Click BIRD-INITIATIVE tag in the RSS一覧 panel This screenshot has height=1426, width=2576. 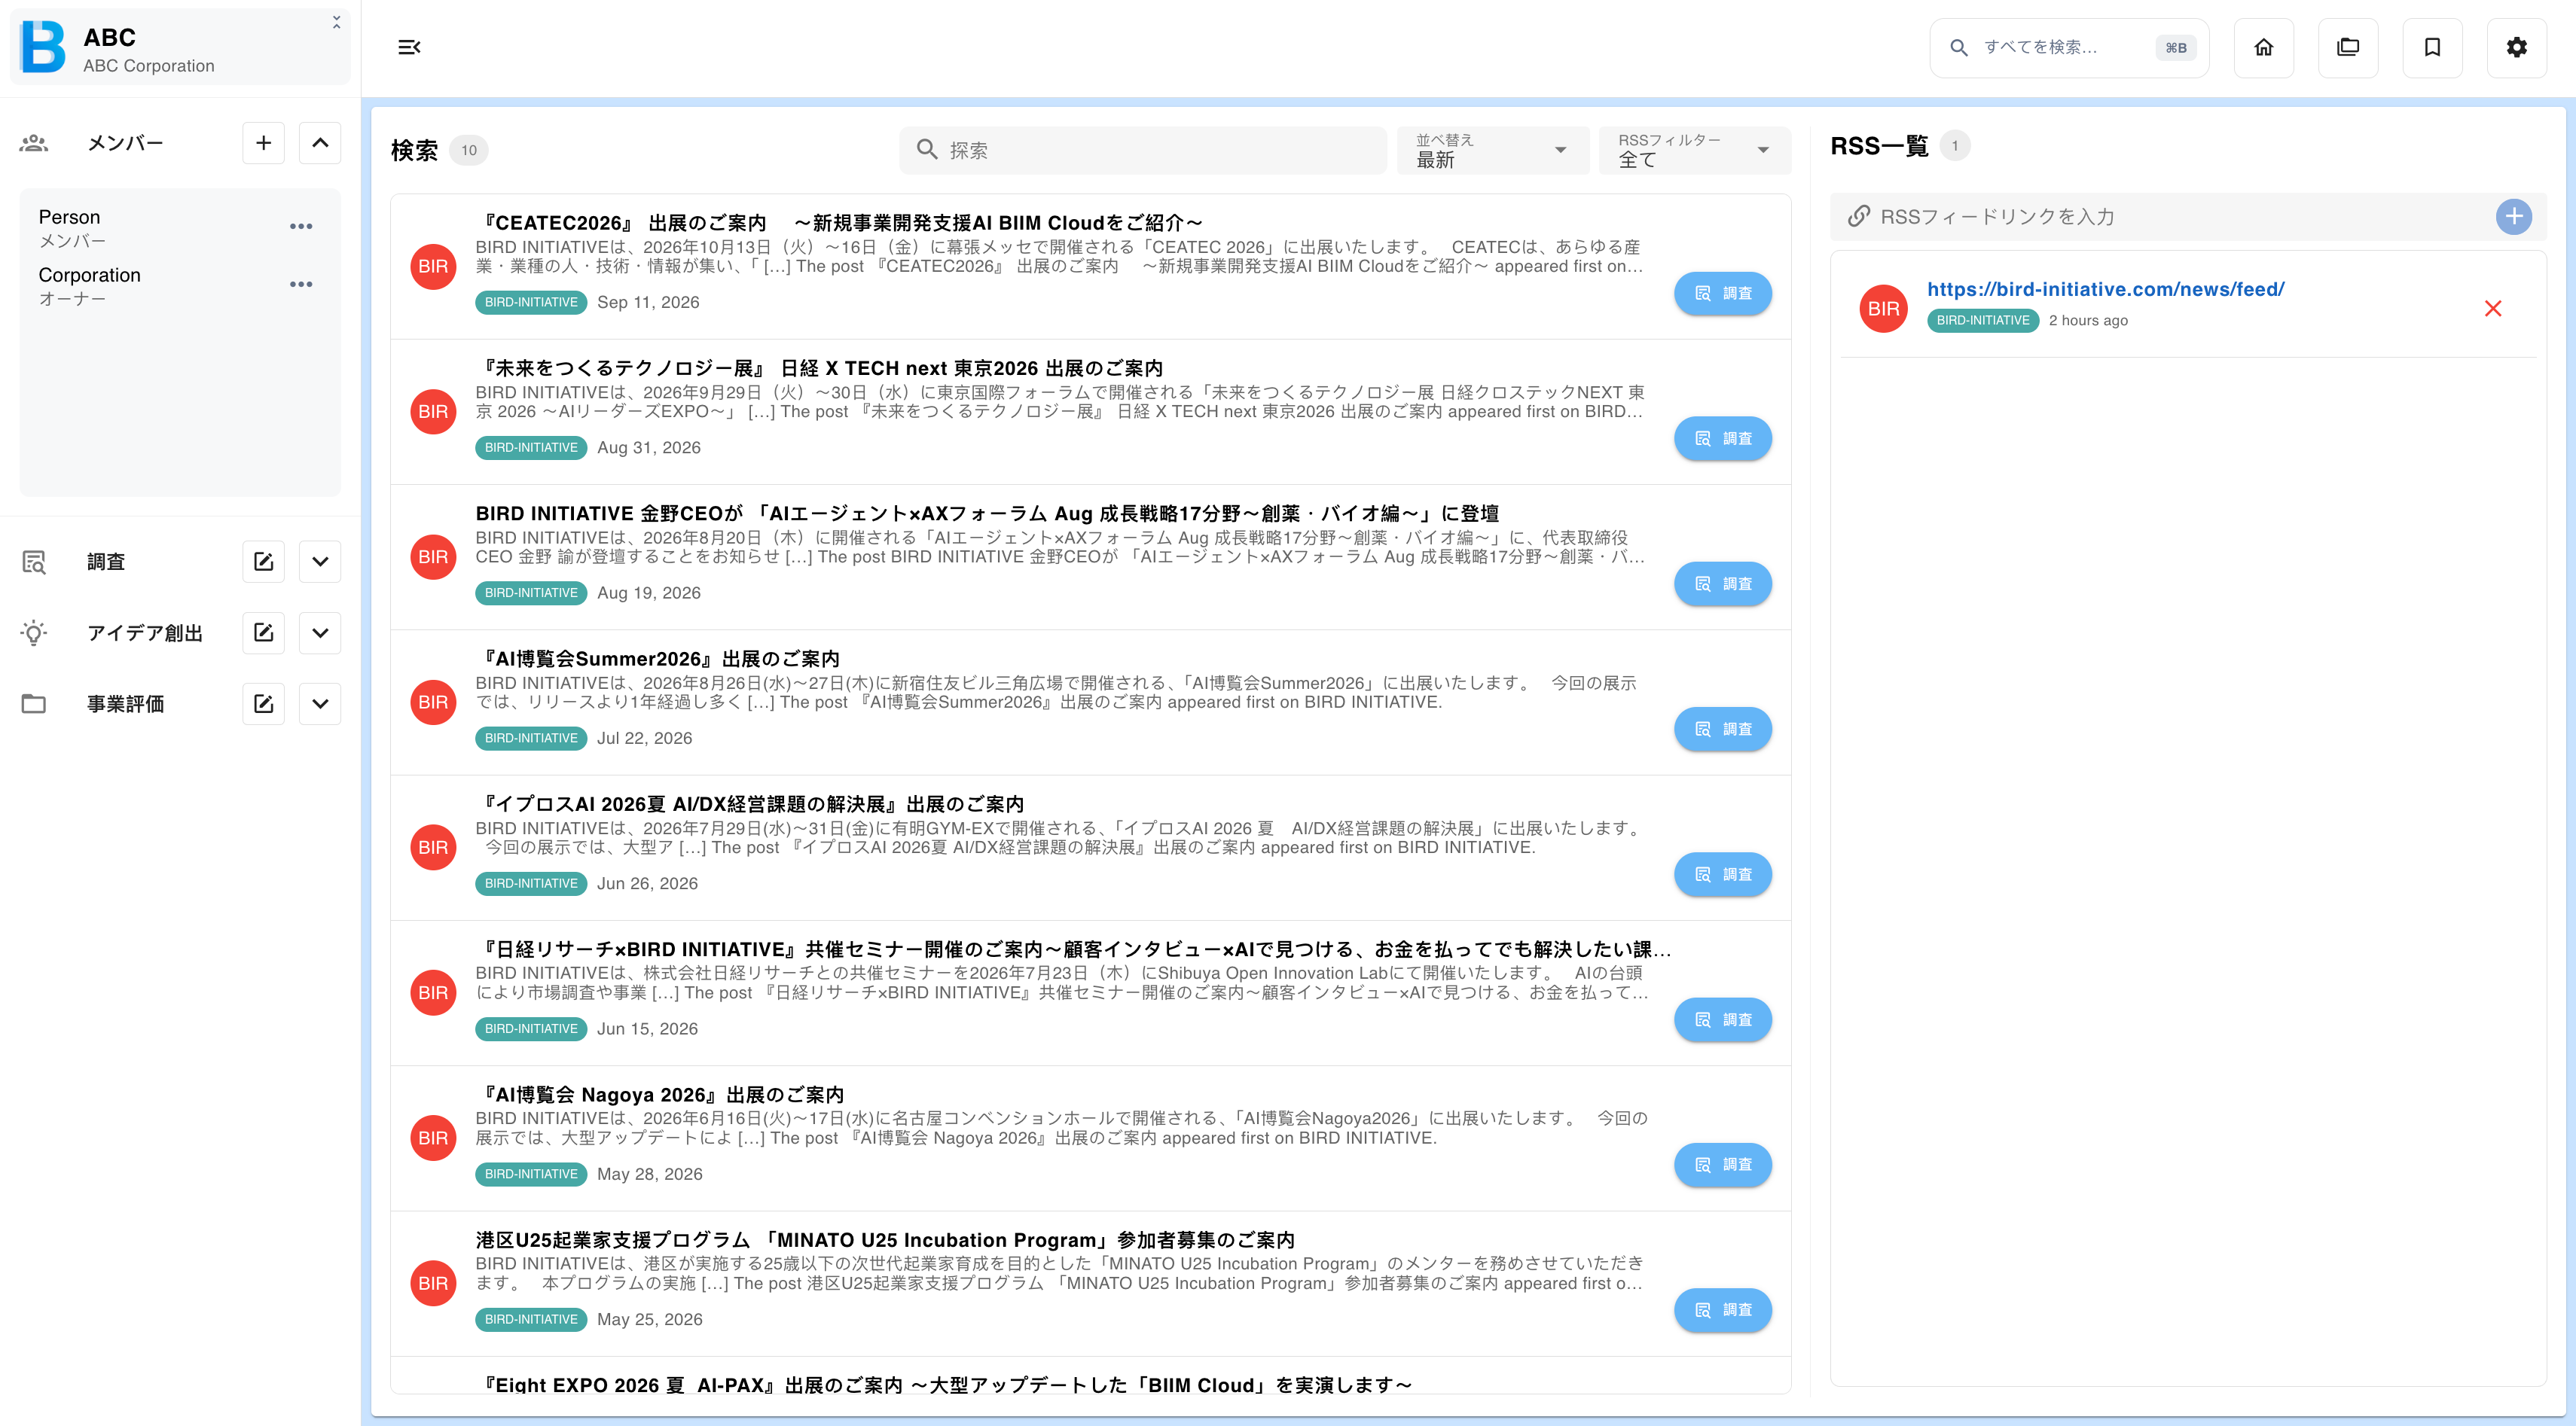tap(1983, 321)
